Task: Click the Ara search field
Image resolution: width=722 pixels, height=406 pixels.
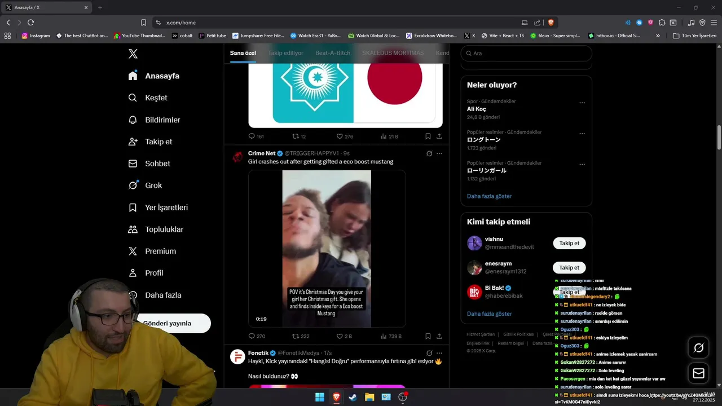Action: [526, 53]
